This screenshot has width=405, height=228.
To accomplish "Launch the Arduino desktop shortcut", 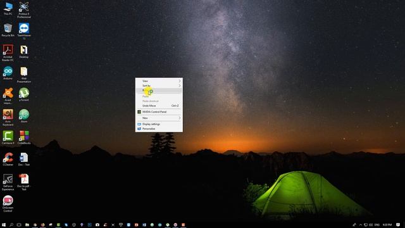I will pos(8,73).
